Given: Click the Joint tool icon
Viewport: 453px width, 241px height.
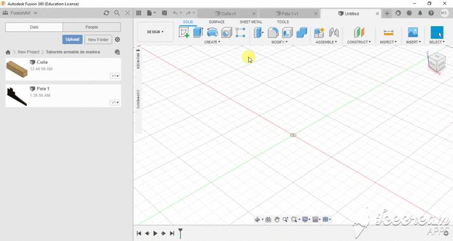Looking at the screenshot, I should pyautogui.click(x=334, y=33).
